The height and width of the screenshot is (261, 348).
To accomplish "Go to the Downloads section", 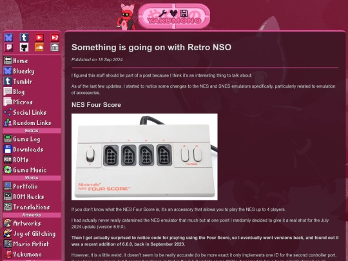I will tap(32, 150).
